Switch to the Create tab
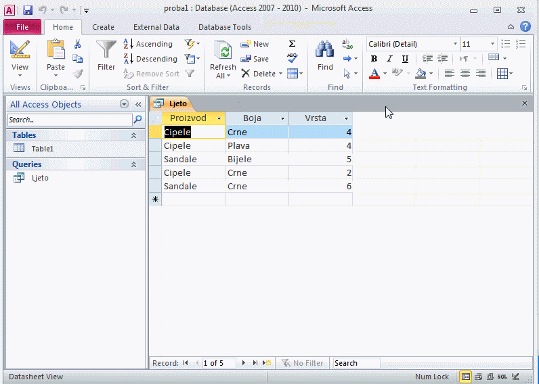 pos(103,27)
